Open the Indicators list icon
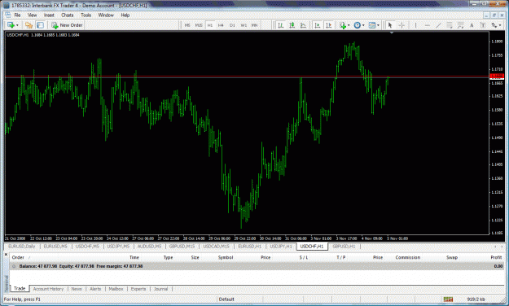Image resolution: width=509 pixels, height=306 pixels. point(343,25)
